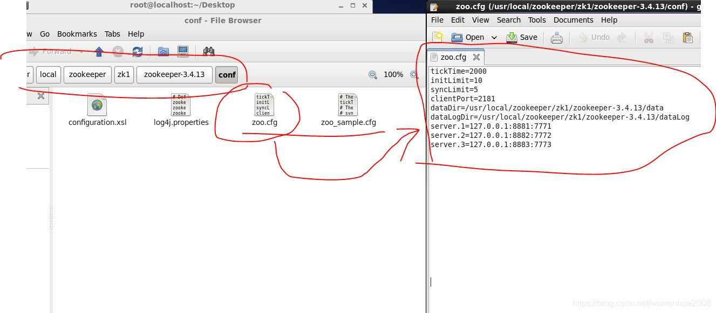Click the Stop loading icon in File Browser
716x313 pixels.
click(x=118, y=52)
